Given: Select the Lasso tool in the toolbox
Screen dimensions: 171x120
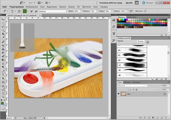Looking at the screenshot, I should 3,26.
